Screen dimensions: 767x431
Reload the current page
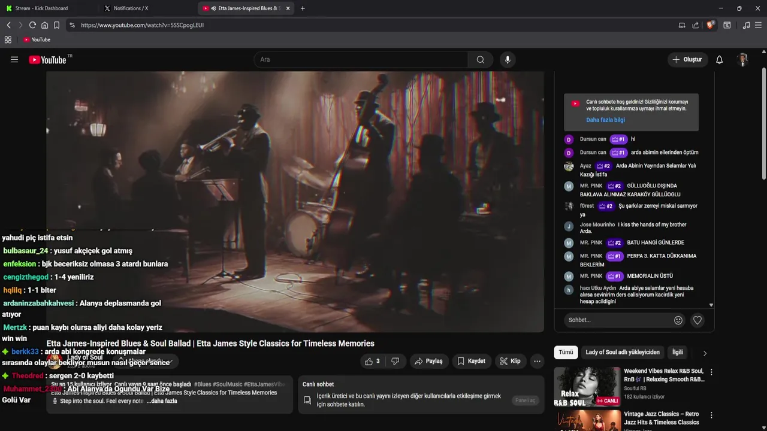pyautogui.click(x=32, y=25)
